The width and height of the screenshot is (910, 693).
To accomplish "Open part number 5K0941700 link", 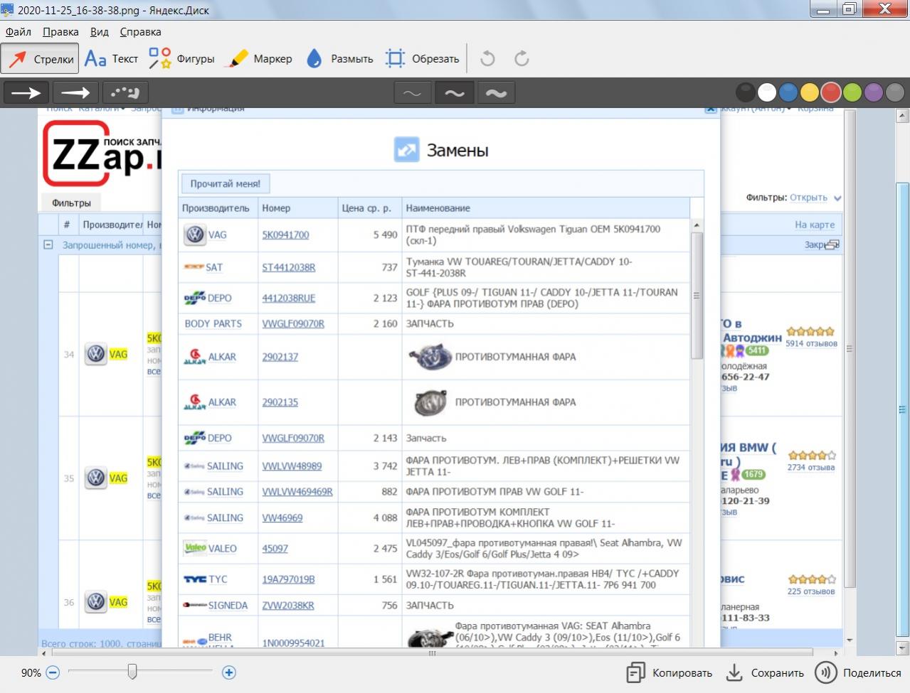I will click(285, 235).
